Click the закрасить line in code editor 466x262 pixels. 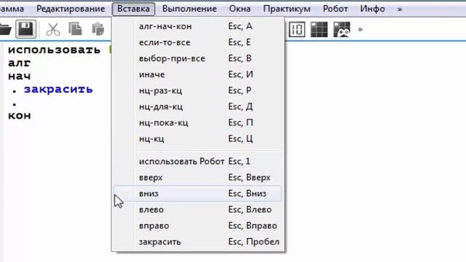pos(58,90)
